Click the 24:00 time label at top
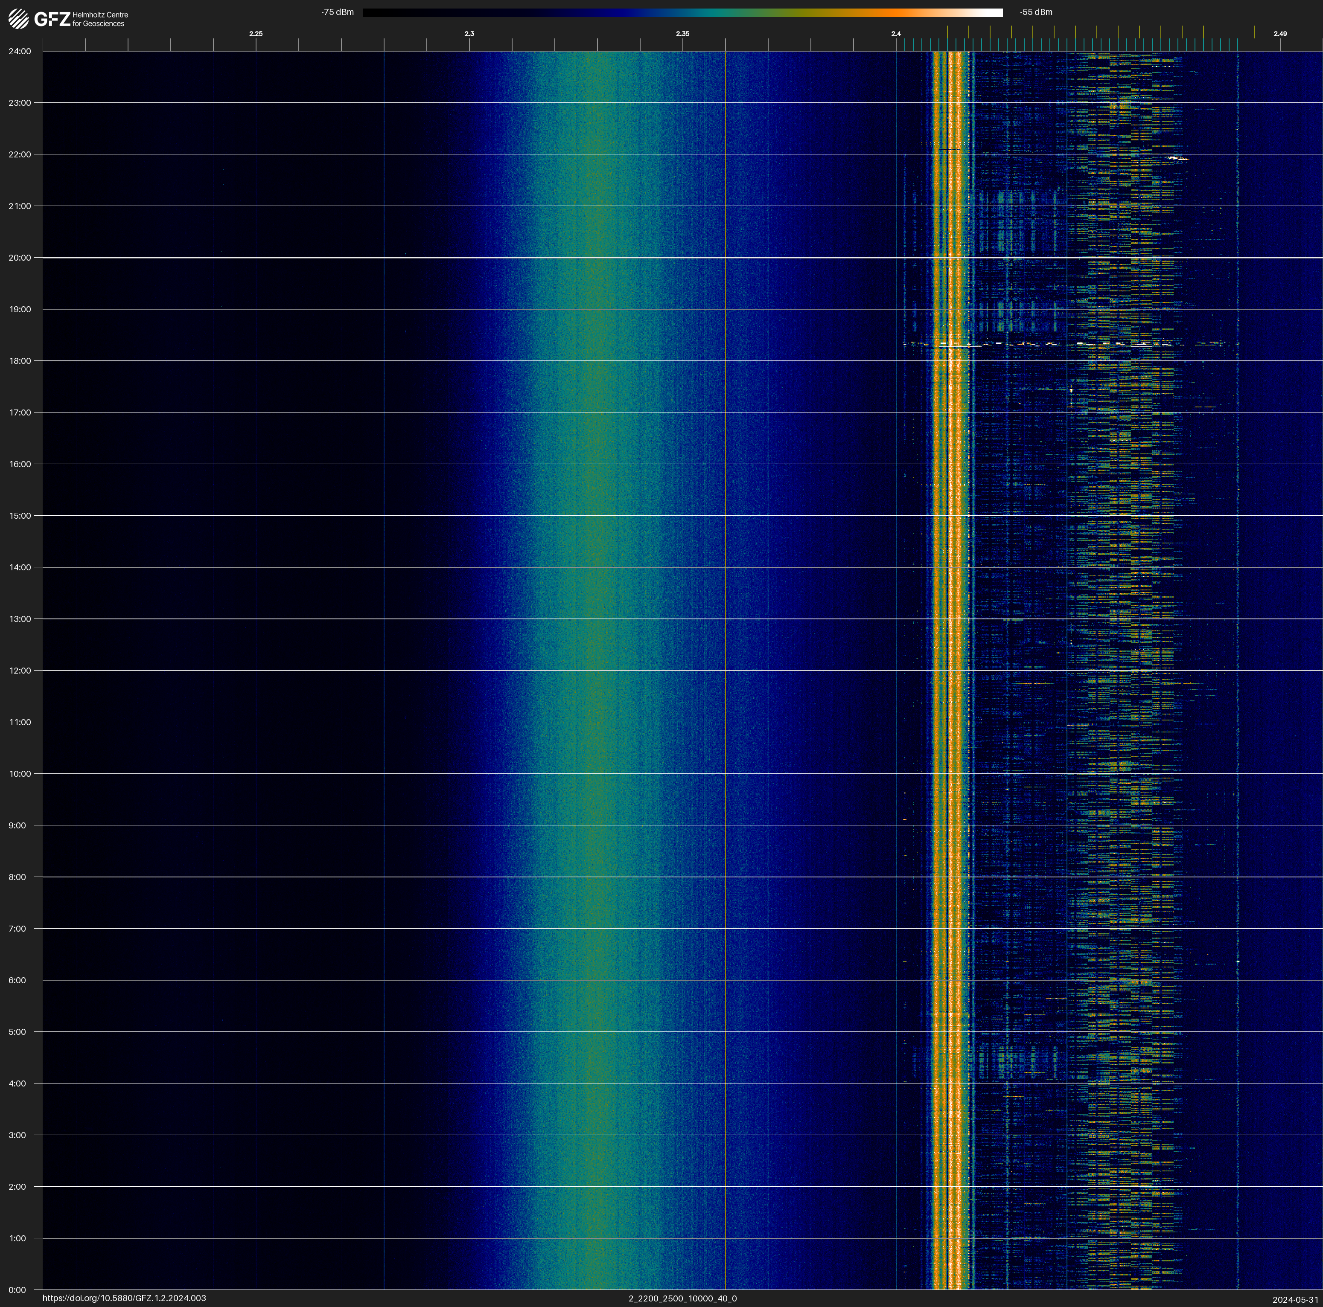 click(20, 51)
